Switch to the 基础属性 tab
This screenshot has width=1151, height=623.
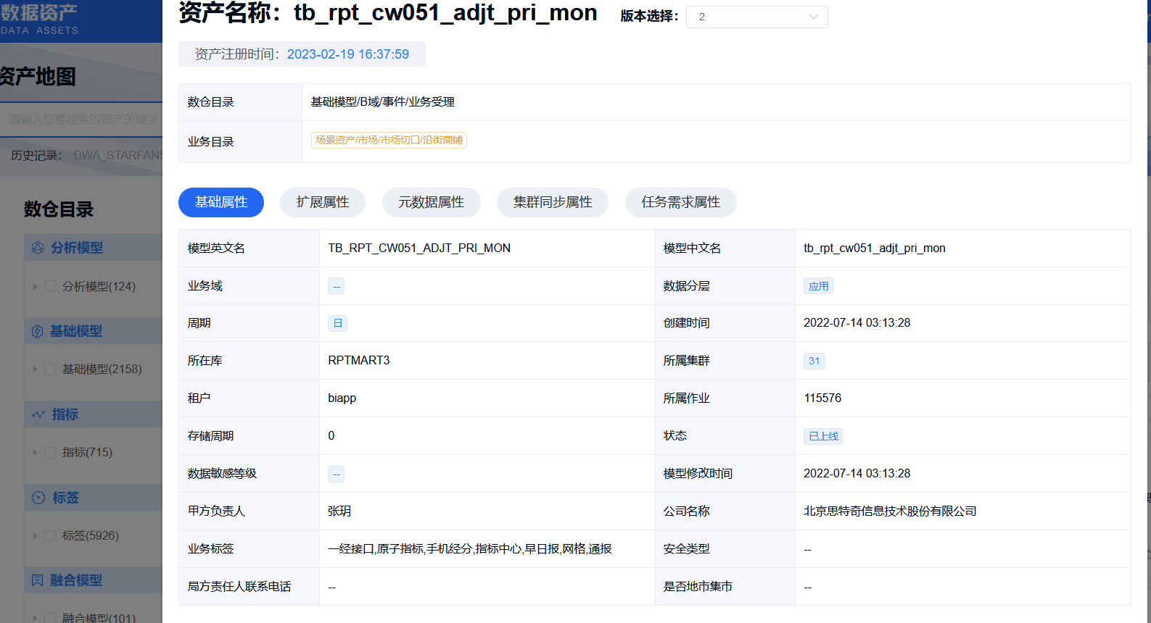click(x=221, y=202)
